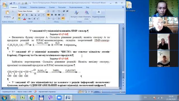Screen dimensions: 179x101
Task: Justify paragraph text
Action: pyautogui.click(x=59, y=15)
